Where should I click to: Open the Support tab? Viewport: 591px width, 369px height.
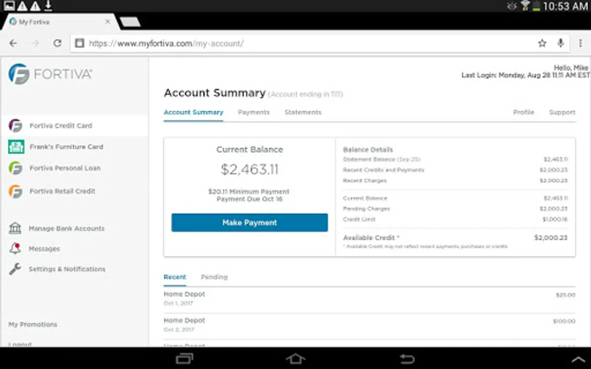point(562,112)
